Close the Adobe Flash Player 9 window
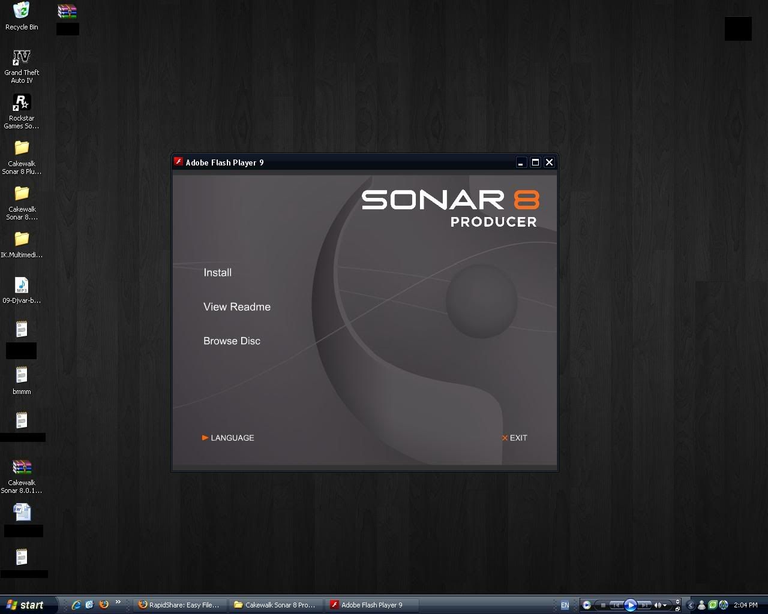768x614 pixels. (549, 162)
